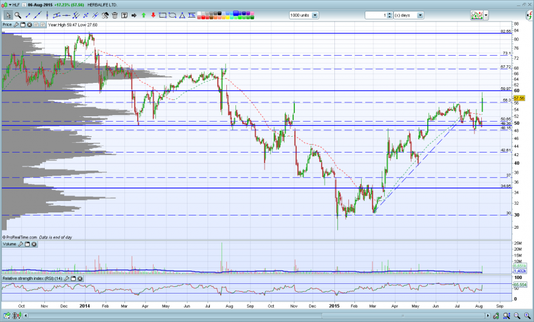The image size is (534, 322).
Task: Click the horizontal time scrollbar thumb
Action: click(403, 315)
